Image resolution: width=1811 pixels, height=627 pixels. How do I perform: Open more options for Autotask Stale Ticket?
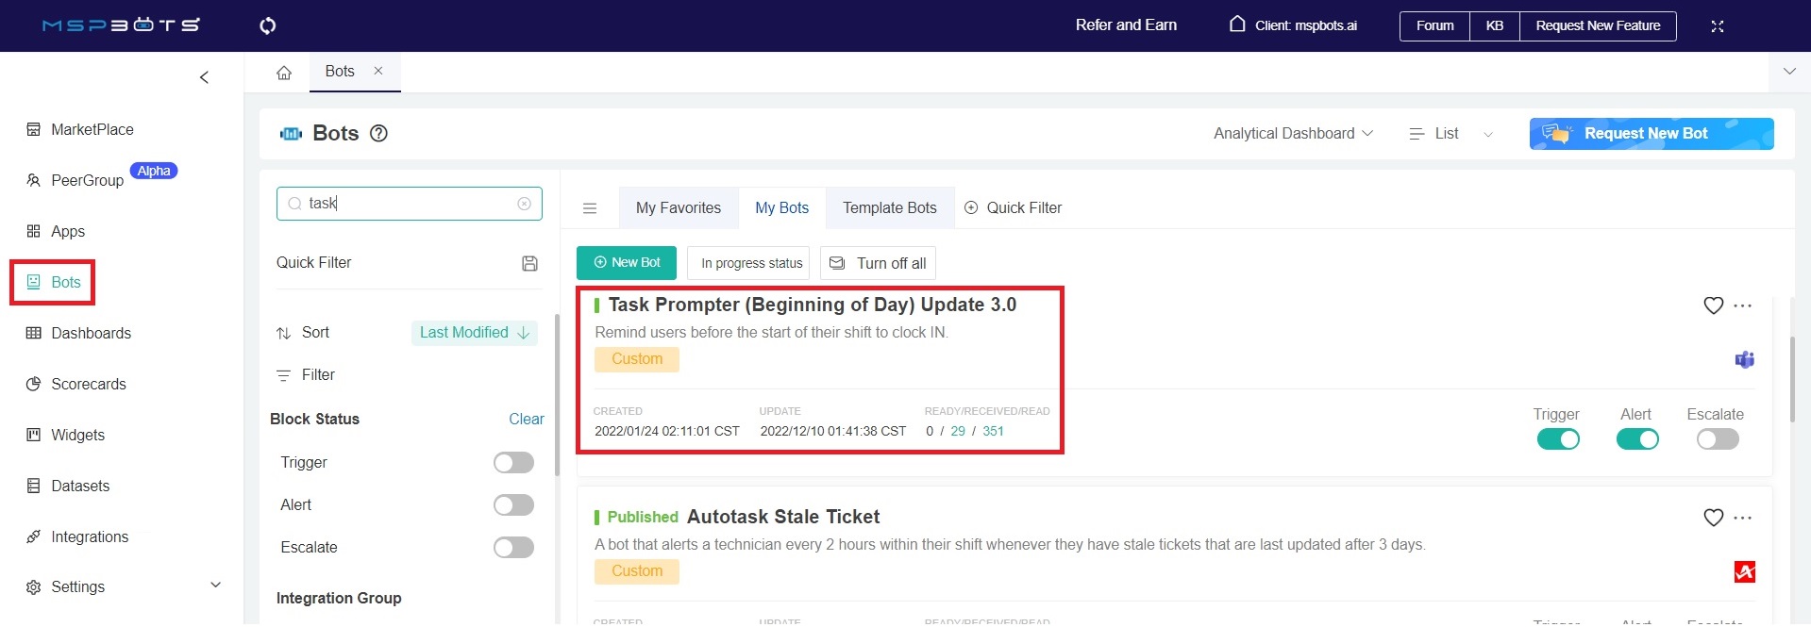coord(1743,518)
